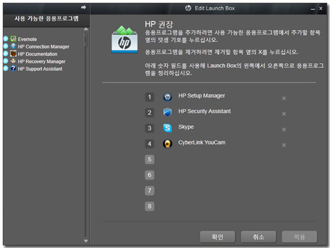Select position number 4 field
The image size is (330, 248).
pos(150,144)
